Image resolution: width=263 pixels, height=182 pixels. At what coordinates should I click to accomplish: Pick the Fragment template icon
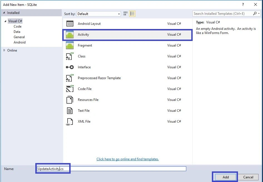70,45
